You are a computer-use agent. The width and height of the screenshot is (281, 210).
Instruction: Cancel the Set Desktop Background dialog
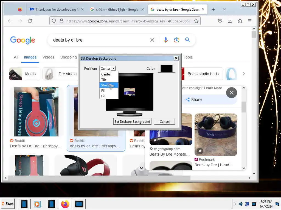point(165,122)
